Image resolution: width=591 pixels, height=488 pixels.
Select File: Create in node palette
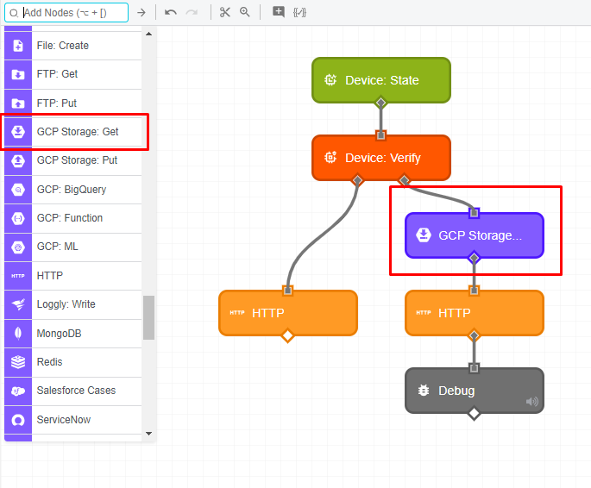click(x=63, y=46)
